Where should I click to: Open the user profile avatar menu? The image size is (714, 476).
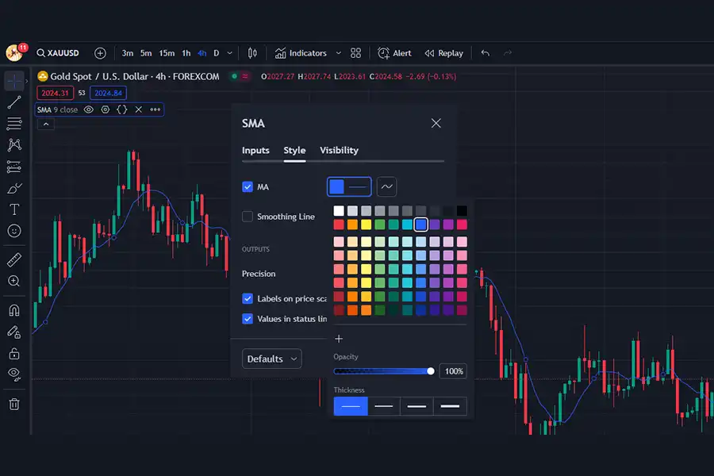(x=15, y=53)
